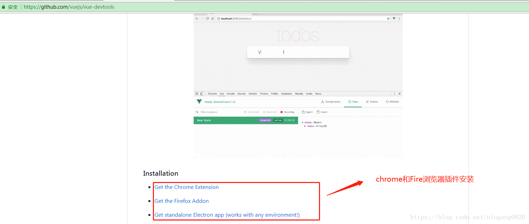Click the device toolbar icon in DevTools
The height and width of the screenshot is (224, 529).
[202, 94]
